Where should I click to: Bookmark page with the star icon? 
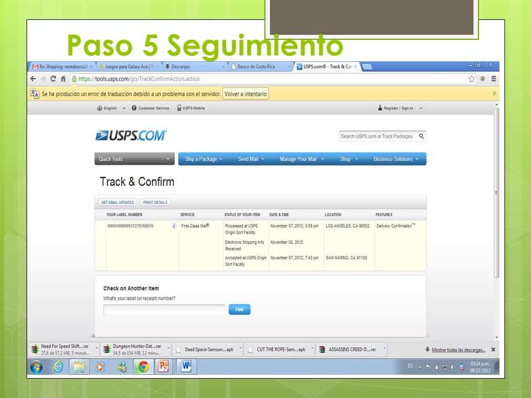(471, 79)
